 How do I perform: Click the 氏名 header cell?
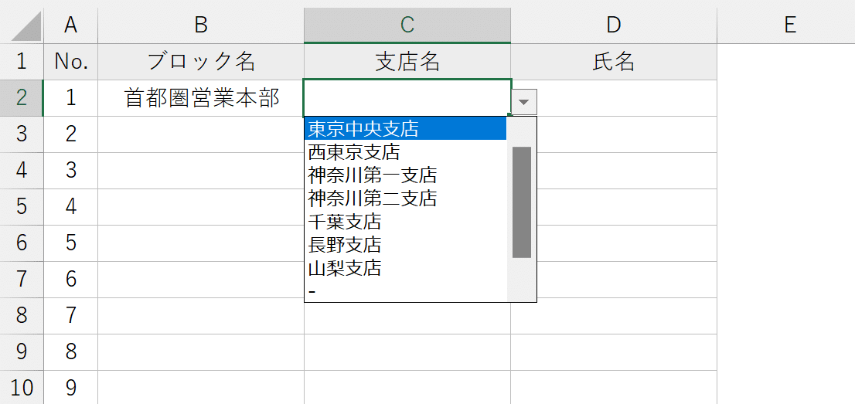pyautogui.click(x=614, y=62)
